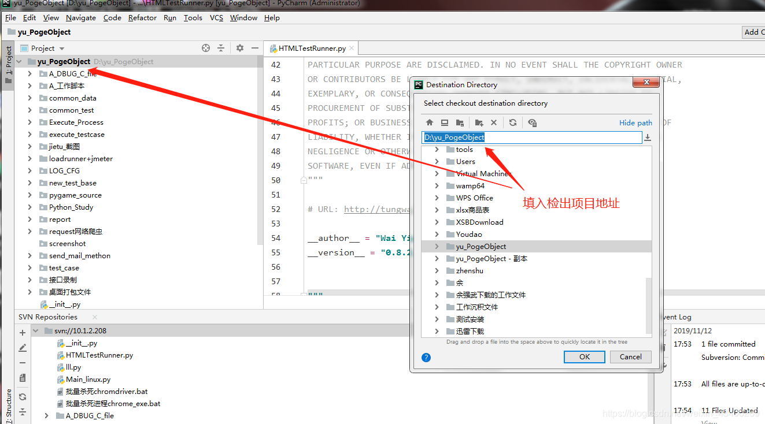Screen dimensions: 765x424
Task: Click OK in Destination Directory dialog
Action: (x=585, y=357)
